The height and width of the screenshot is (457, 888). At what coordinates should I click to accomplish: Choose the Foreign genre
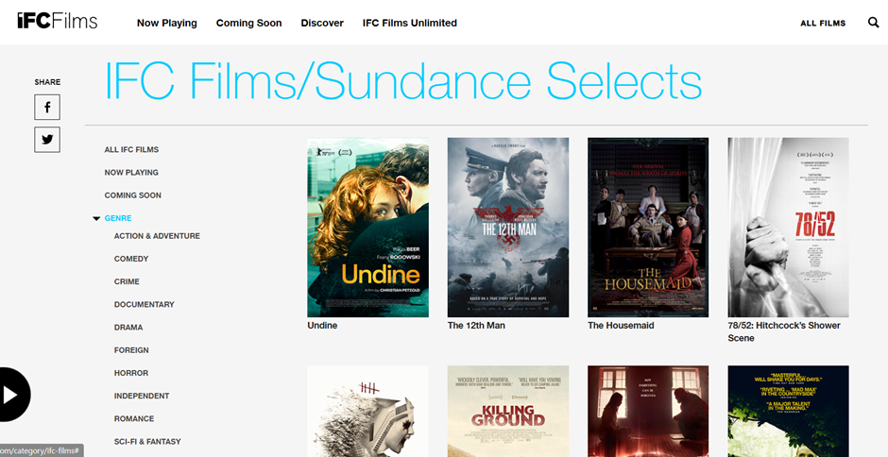click(131, 350)
